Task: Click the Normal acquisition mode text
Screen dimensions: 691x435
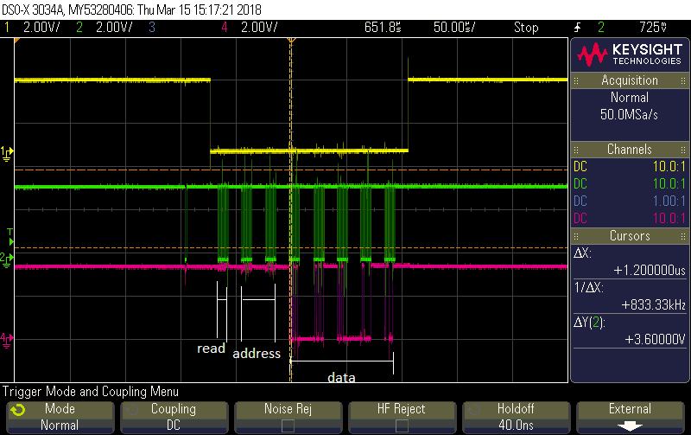Action: coord(630,98)
